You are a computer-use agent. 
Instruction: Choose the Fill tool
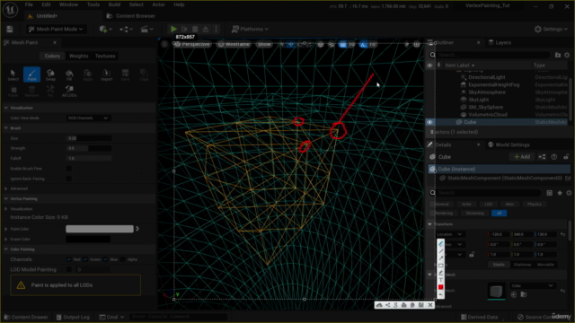coord(69,74)
